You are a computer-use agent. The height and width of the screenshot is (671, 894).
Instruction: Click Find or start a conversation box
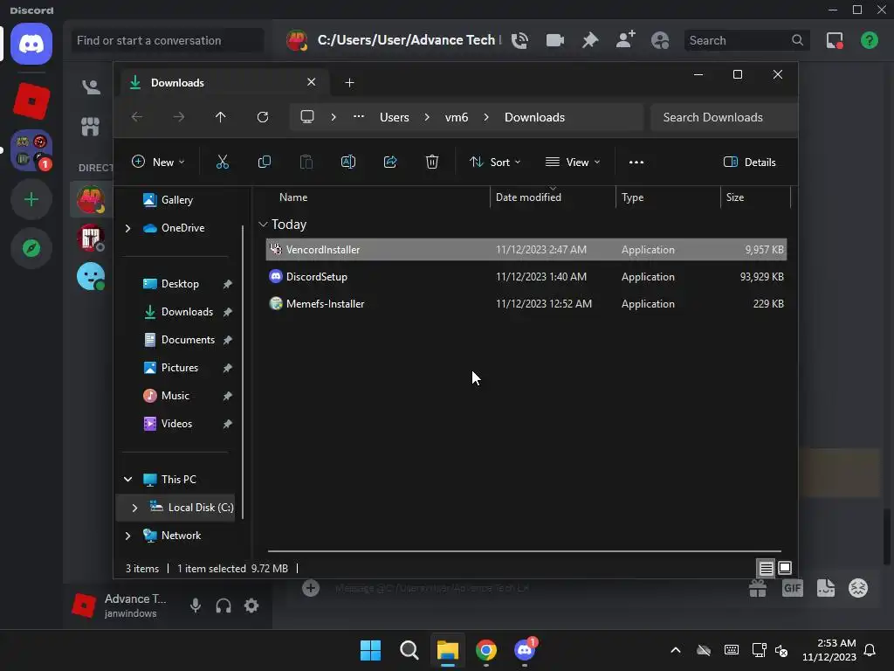click(x=167, y=40)
